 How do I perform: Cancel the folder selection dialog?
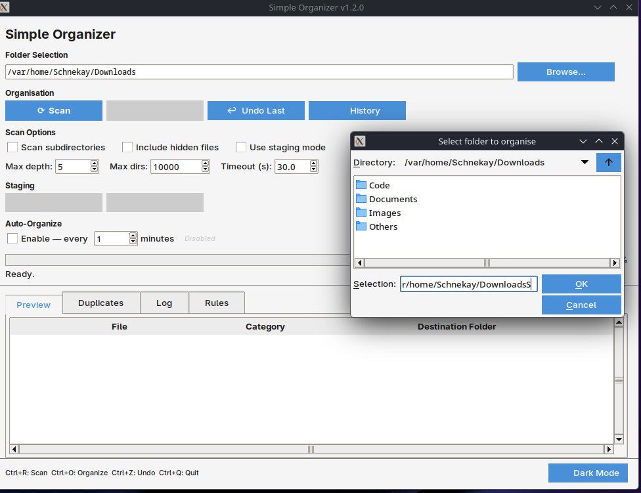tap(581, 305)
